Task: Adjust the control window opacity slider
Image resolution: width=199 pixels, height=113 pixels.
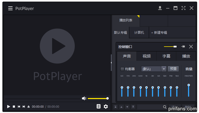Action: point(170,47)
